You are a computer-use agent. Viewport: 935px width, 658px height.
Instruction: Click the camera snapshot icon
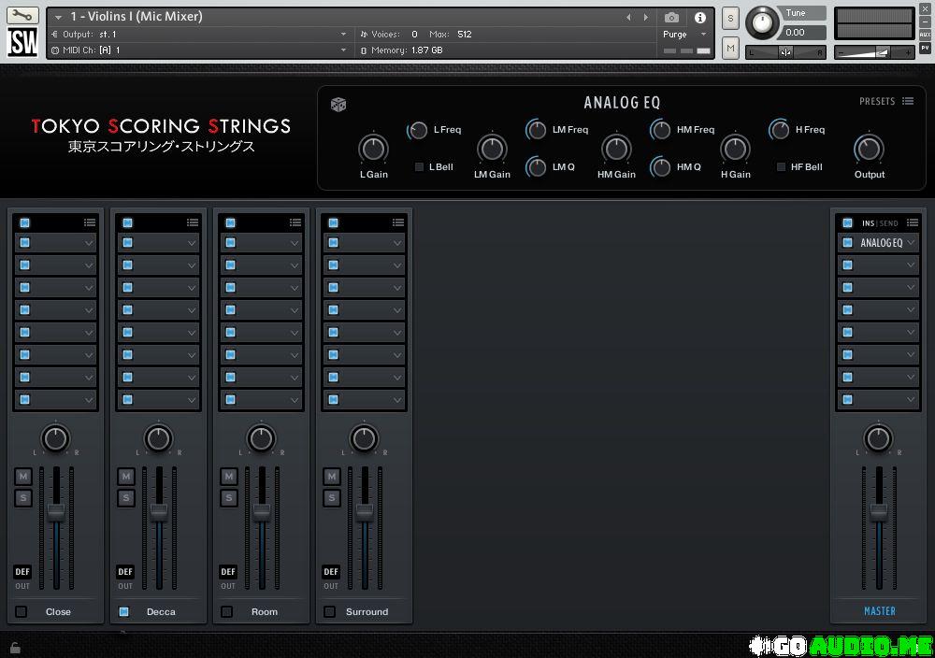[671, 17]
